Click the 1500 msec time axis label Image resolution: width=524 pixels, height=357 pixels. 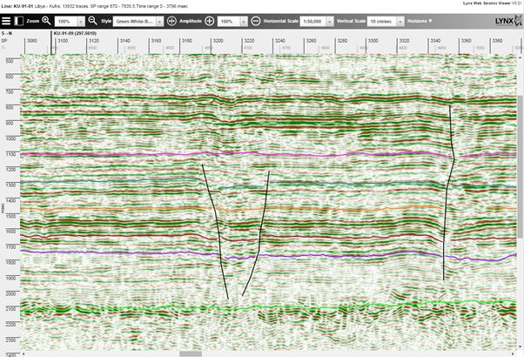tap(10, 216)
